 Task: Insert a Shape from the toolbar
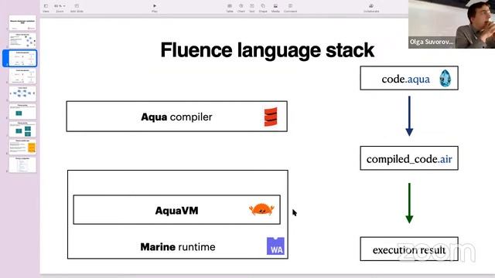click(263, 8)
